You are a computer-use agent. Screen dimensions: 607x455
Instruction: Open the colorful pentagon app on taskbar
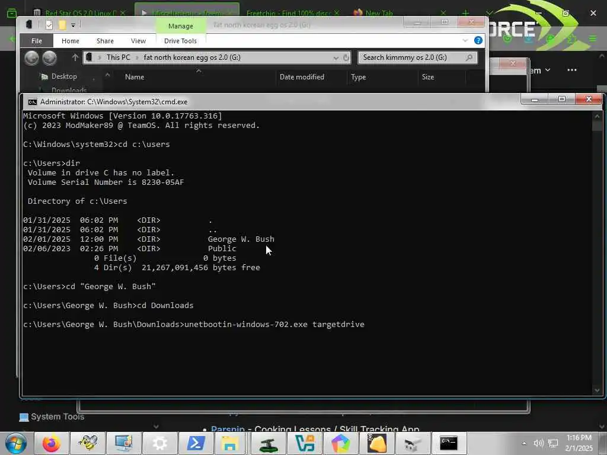click(x=340, y=443)
